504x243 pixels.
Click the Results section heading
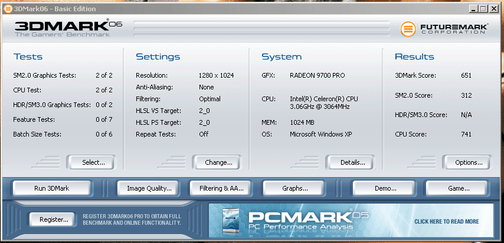click(414, 56)
